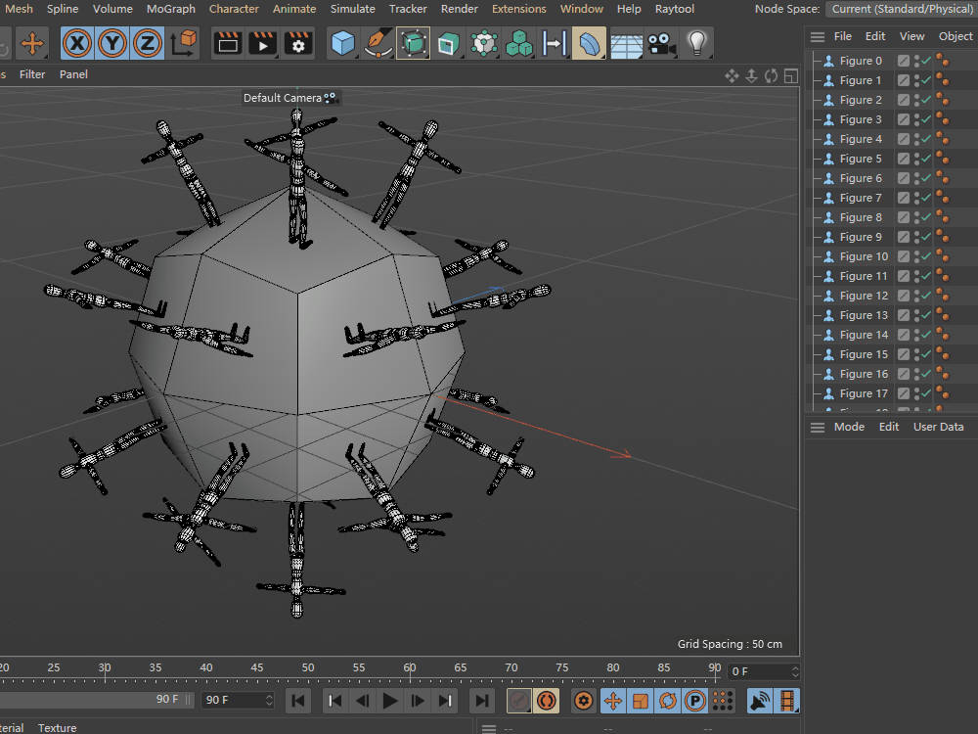Click the Spline Pen tool
This screenshot has height=734, width=978.
[x=378, y=43]
